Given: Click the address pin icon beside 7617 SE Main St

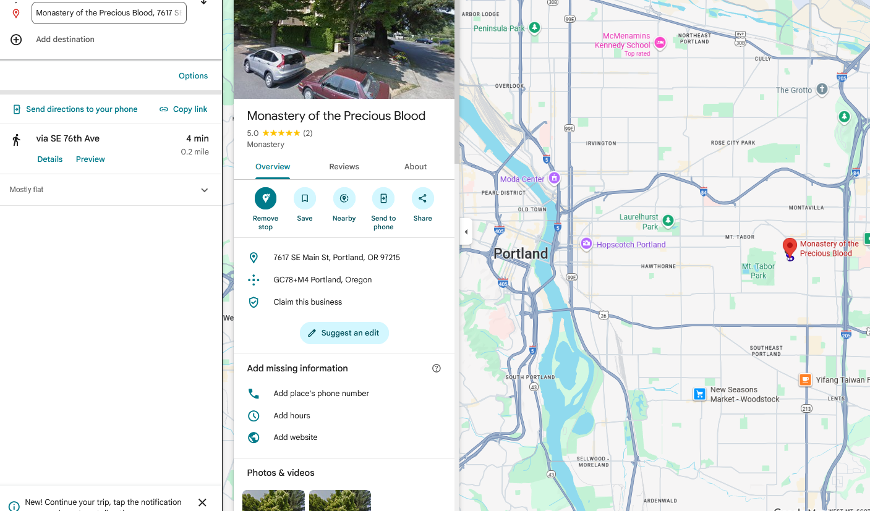Looking at the screenshot, I should click(254, 258).
